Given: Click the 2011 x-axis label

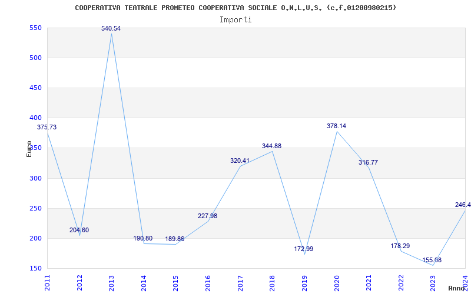Looking at the screenshot, I should tap(47, 283).
